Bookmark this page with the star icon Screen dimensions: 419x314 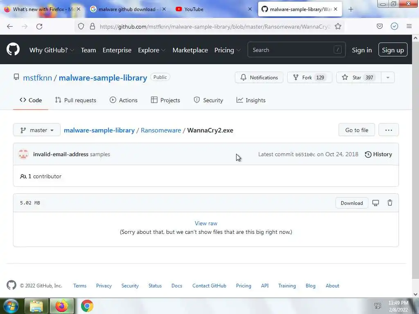pos(338,26)
